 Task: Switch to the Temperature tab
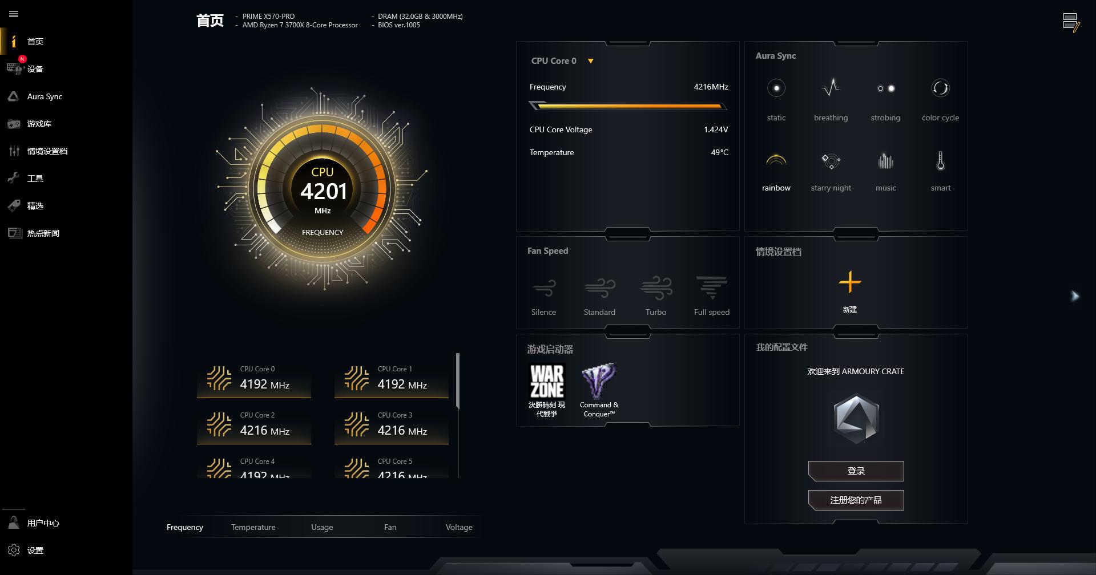[x=253, y=527]
